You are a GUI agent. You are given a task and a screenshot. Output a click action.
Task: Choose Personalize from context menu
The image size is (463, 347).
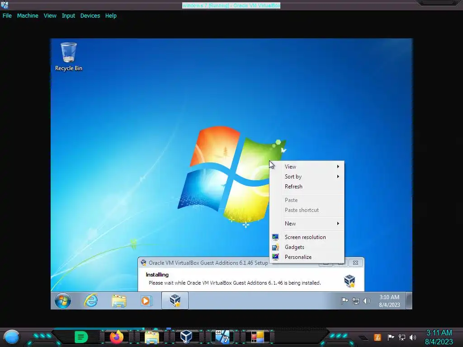tap(307, 257)
